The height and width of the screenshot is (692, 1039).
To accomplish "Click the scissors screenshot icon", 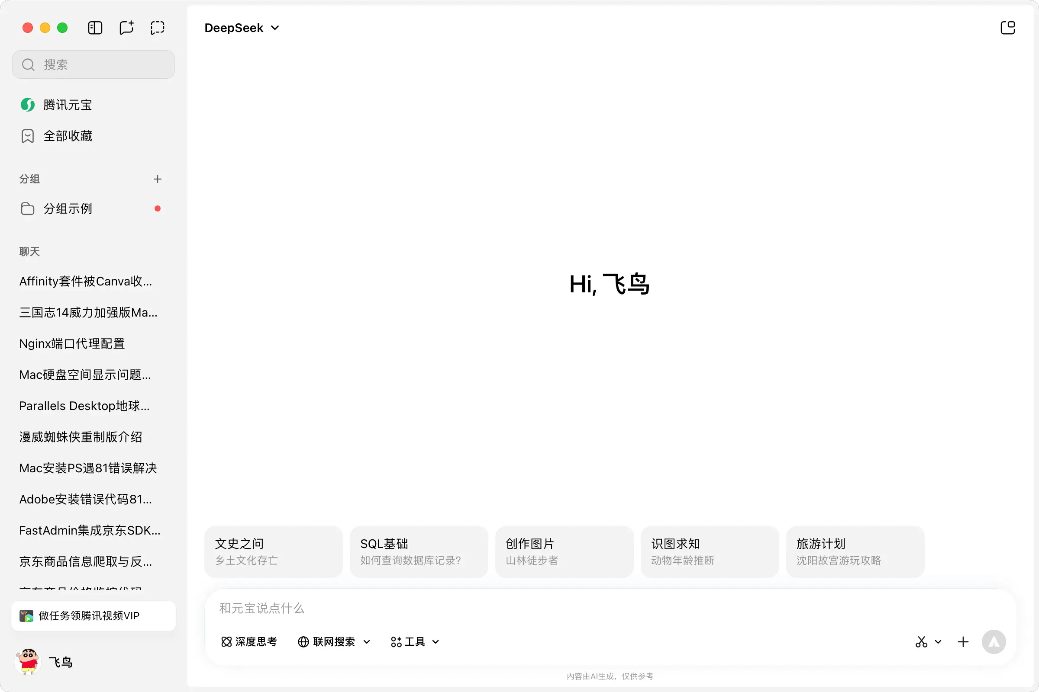I will click(x=921, y=642).
